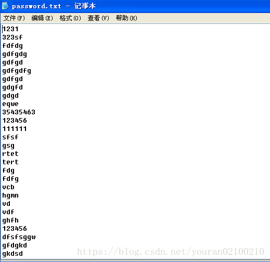
Task: Click the line "323sf"
Action: [12, 37]
